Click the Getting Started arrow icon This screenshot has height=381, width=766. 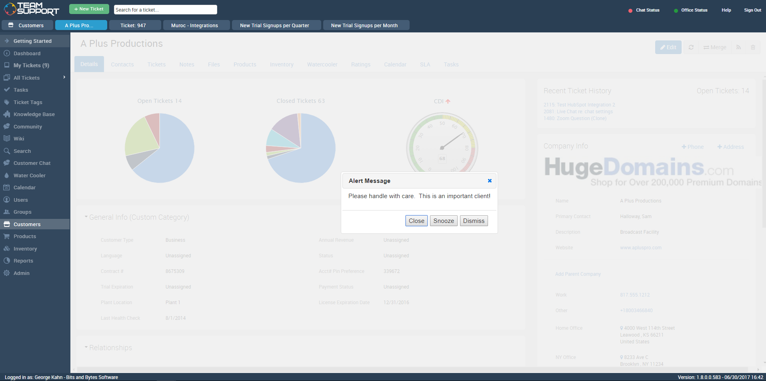[x=7, y=41]
